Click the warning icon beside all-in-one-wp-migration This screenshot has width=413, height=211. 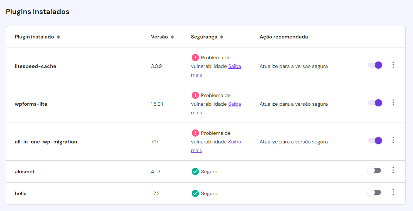click(195, 133)
